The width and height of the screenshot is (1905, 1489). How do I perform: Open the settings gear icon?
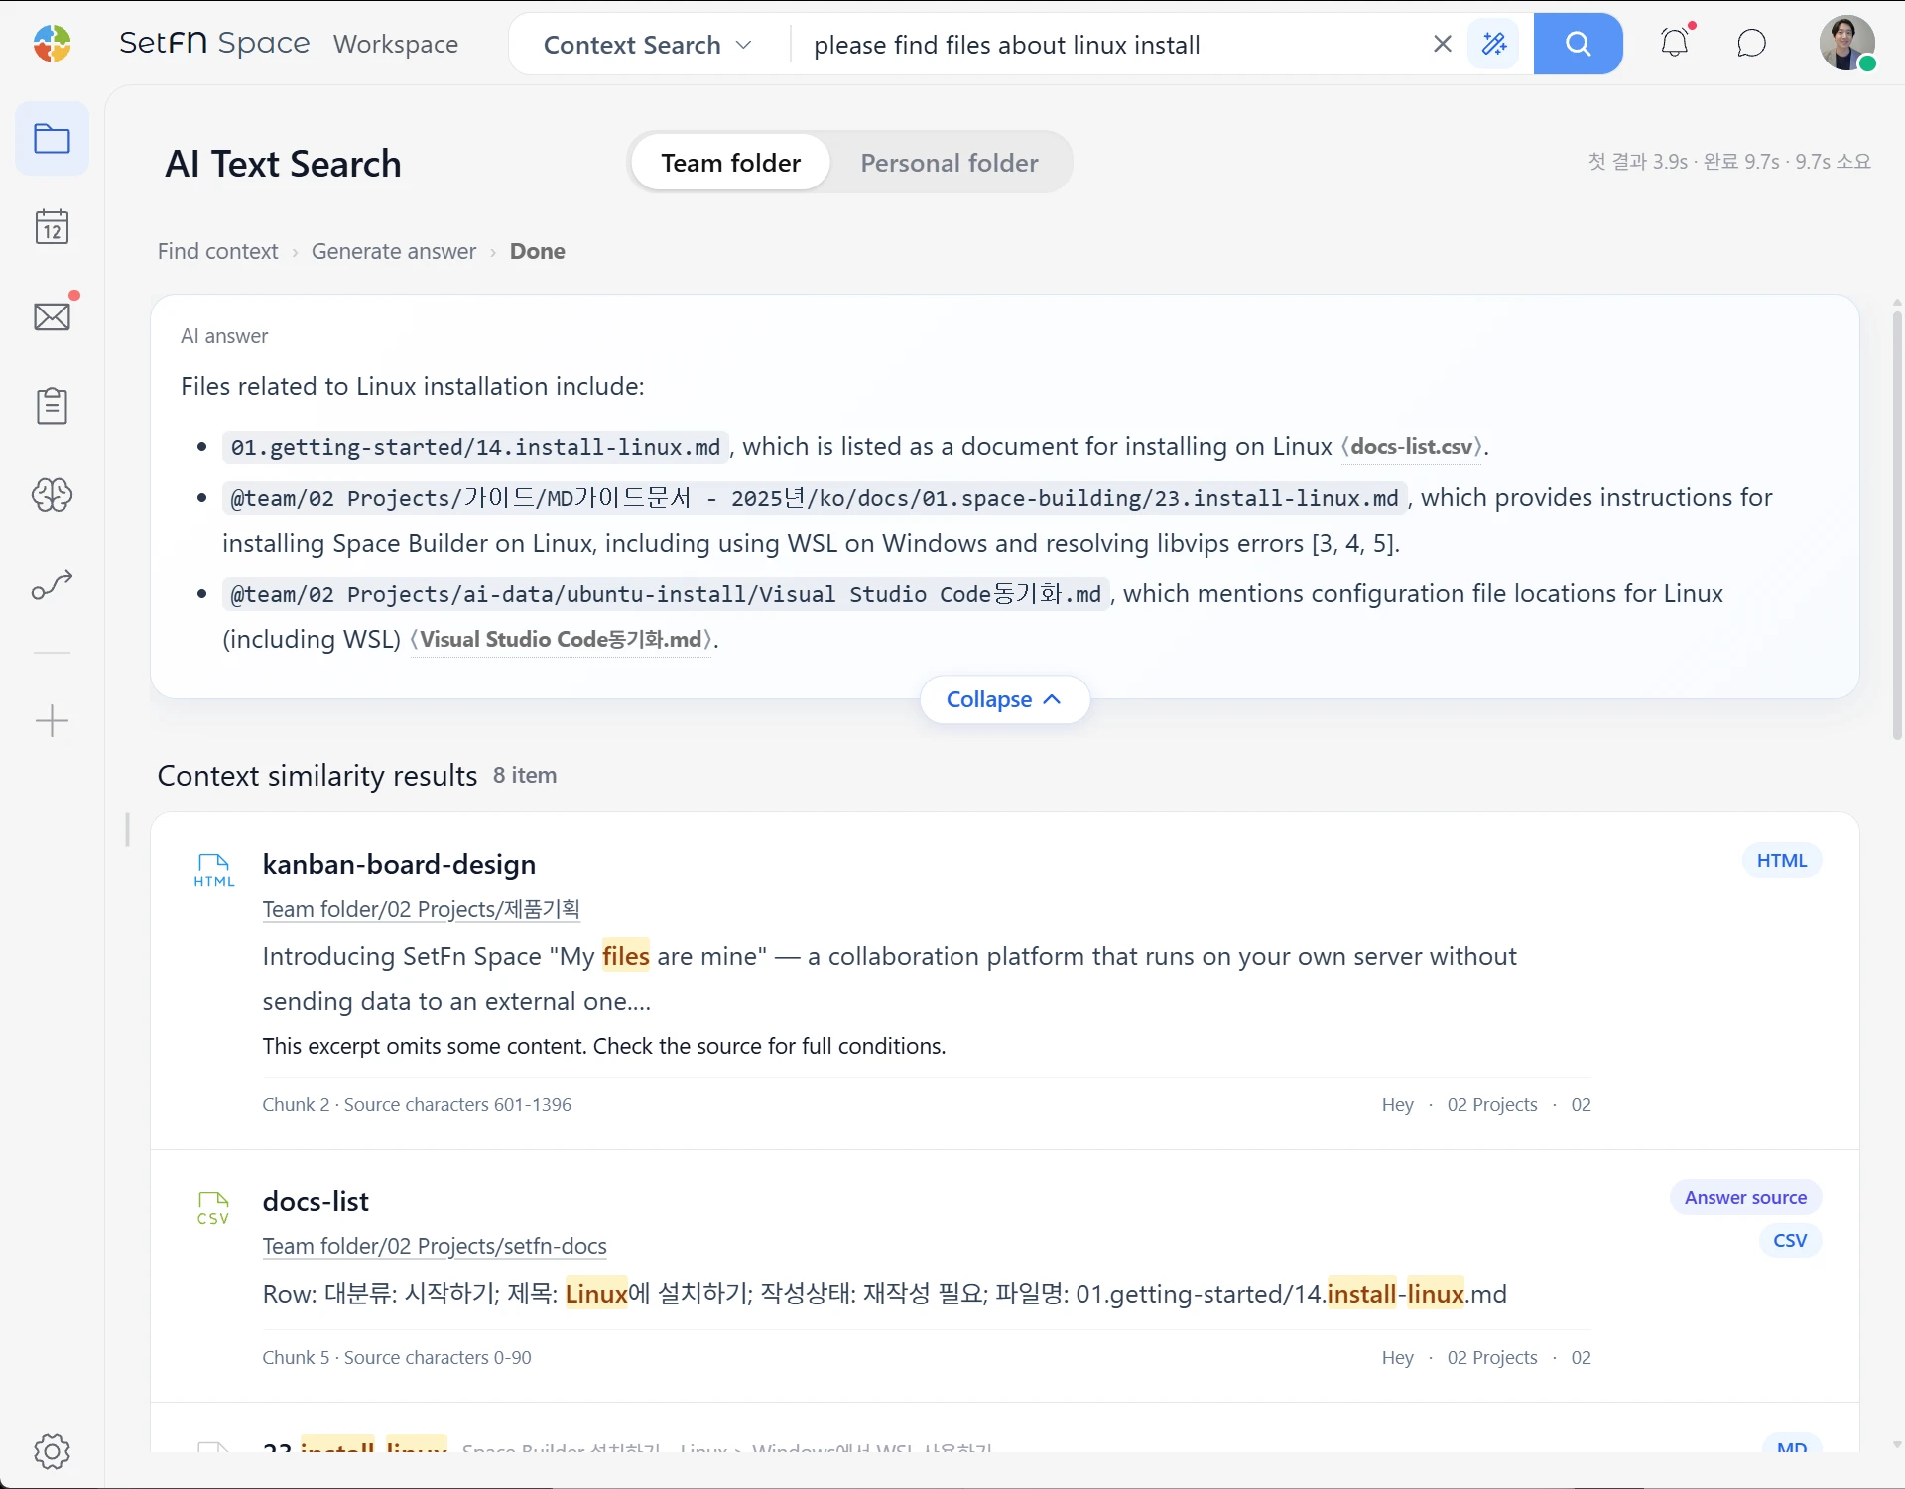52,1451
